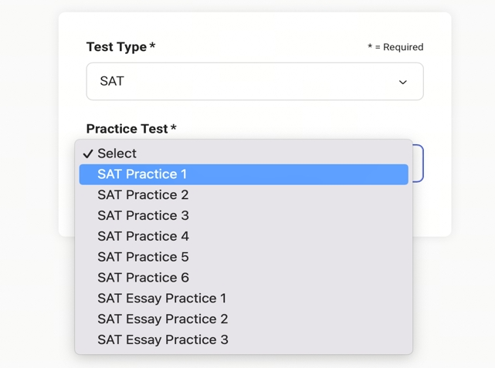
Task: Open the Test Type combo box showing SAT
Action: [x=254, y=81]
